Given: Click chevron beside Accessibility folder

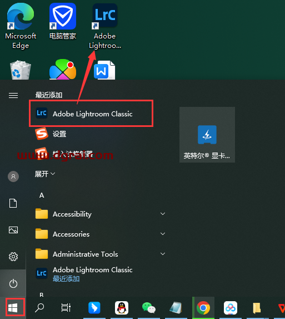Looking at the screenshot, I should [163, 214].
